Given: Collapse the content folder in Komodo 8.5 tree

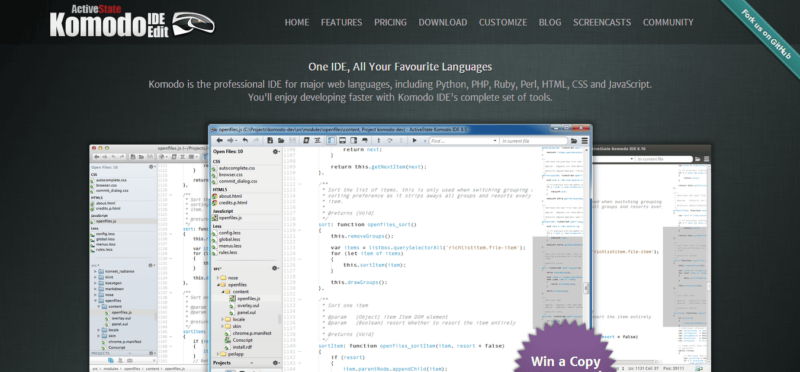Looking at the screenshot, I should (x=224, y=291).
